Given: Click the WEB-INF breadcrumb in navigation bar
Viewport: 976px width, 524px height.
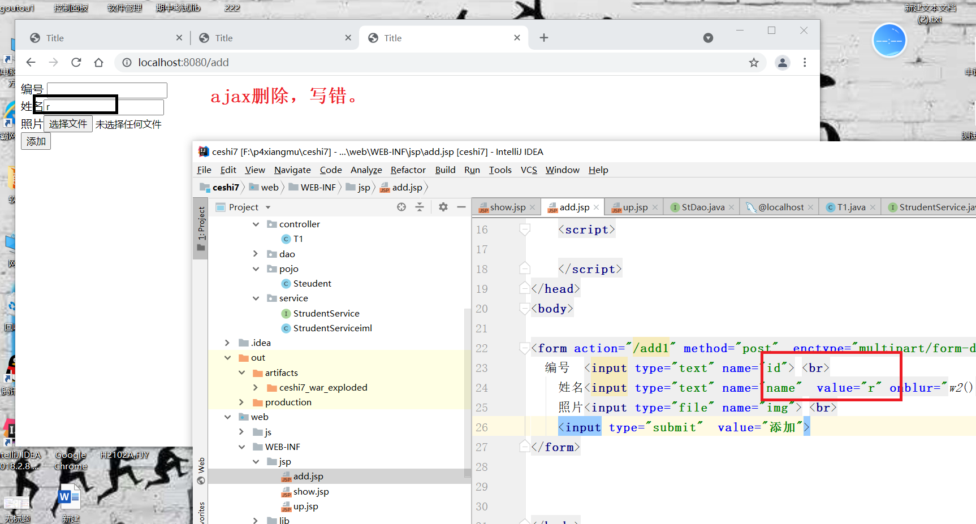Looking at the screenshot, I should [312, 188].
